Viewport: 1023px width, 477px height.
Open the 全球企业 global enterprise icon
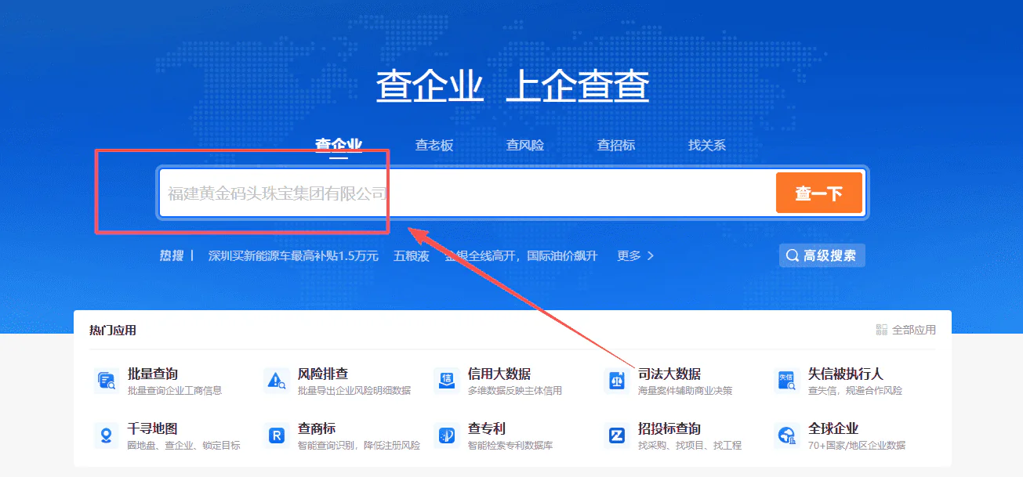786,435
